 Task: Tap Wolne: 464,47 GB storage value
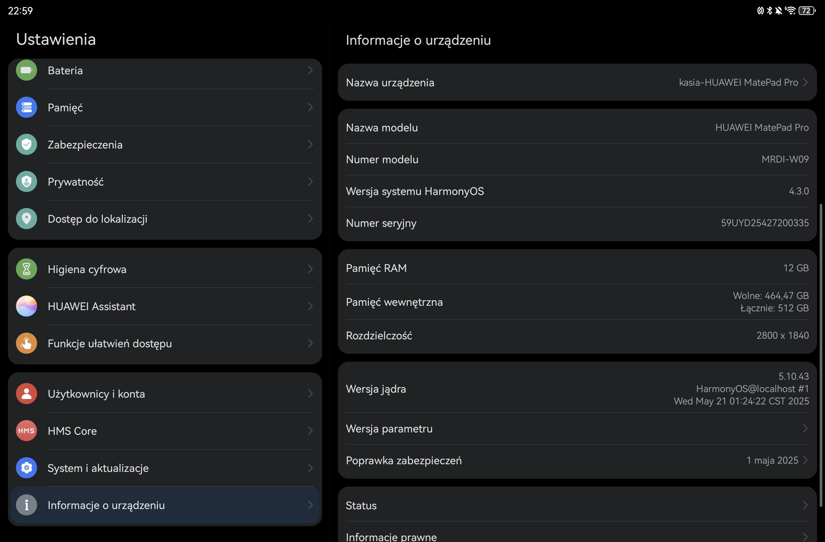pyautogui.click(x=770, y=296)
